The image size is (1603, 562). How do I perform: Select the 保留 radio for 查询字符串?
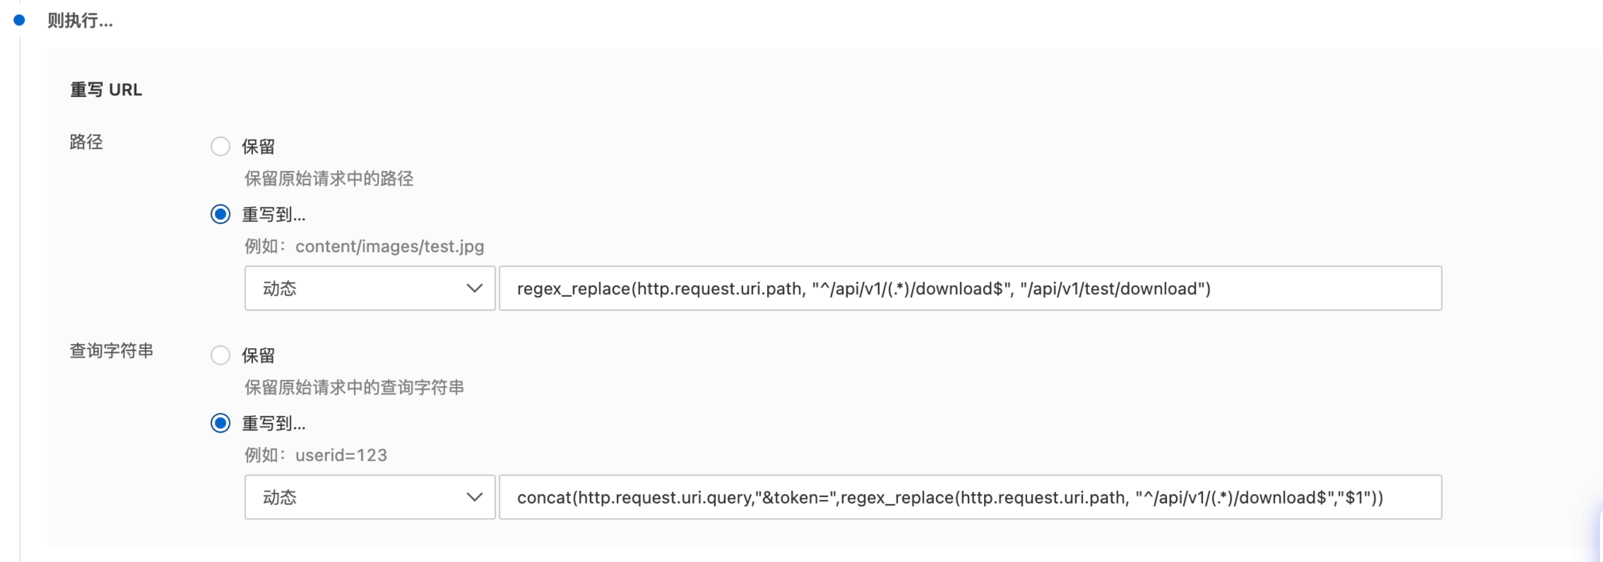pyautogui.click(x=220, y=355)
